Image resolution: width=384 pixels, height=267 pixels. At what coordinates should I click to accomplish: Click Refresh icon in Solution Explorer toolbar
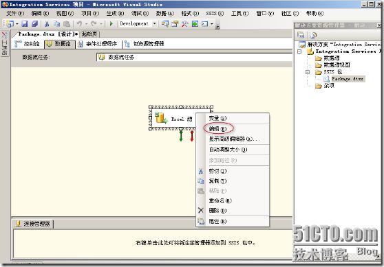[x=313, y=35]
